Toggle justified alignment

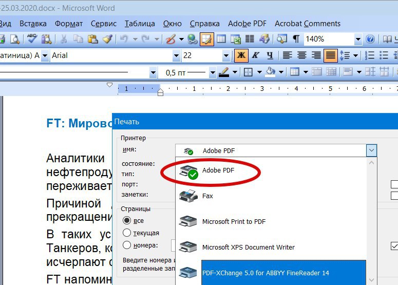[x=331, y=55]
